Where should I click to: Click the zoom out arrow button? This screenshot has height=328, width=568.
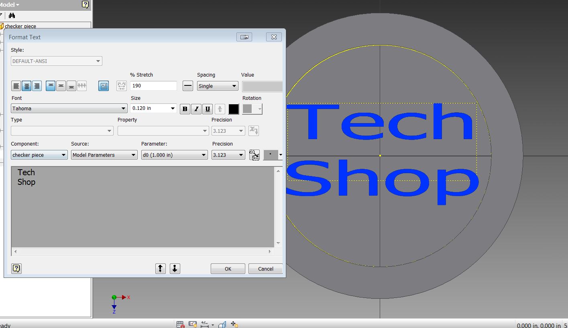pyautogui.click(x=175, y=269)
